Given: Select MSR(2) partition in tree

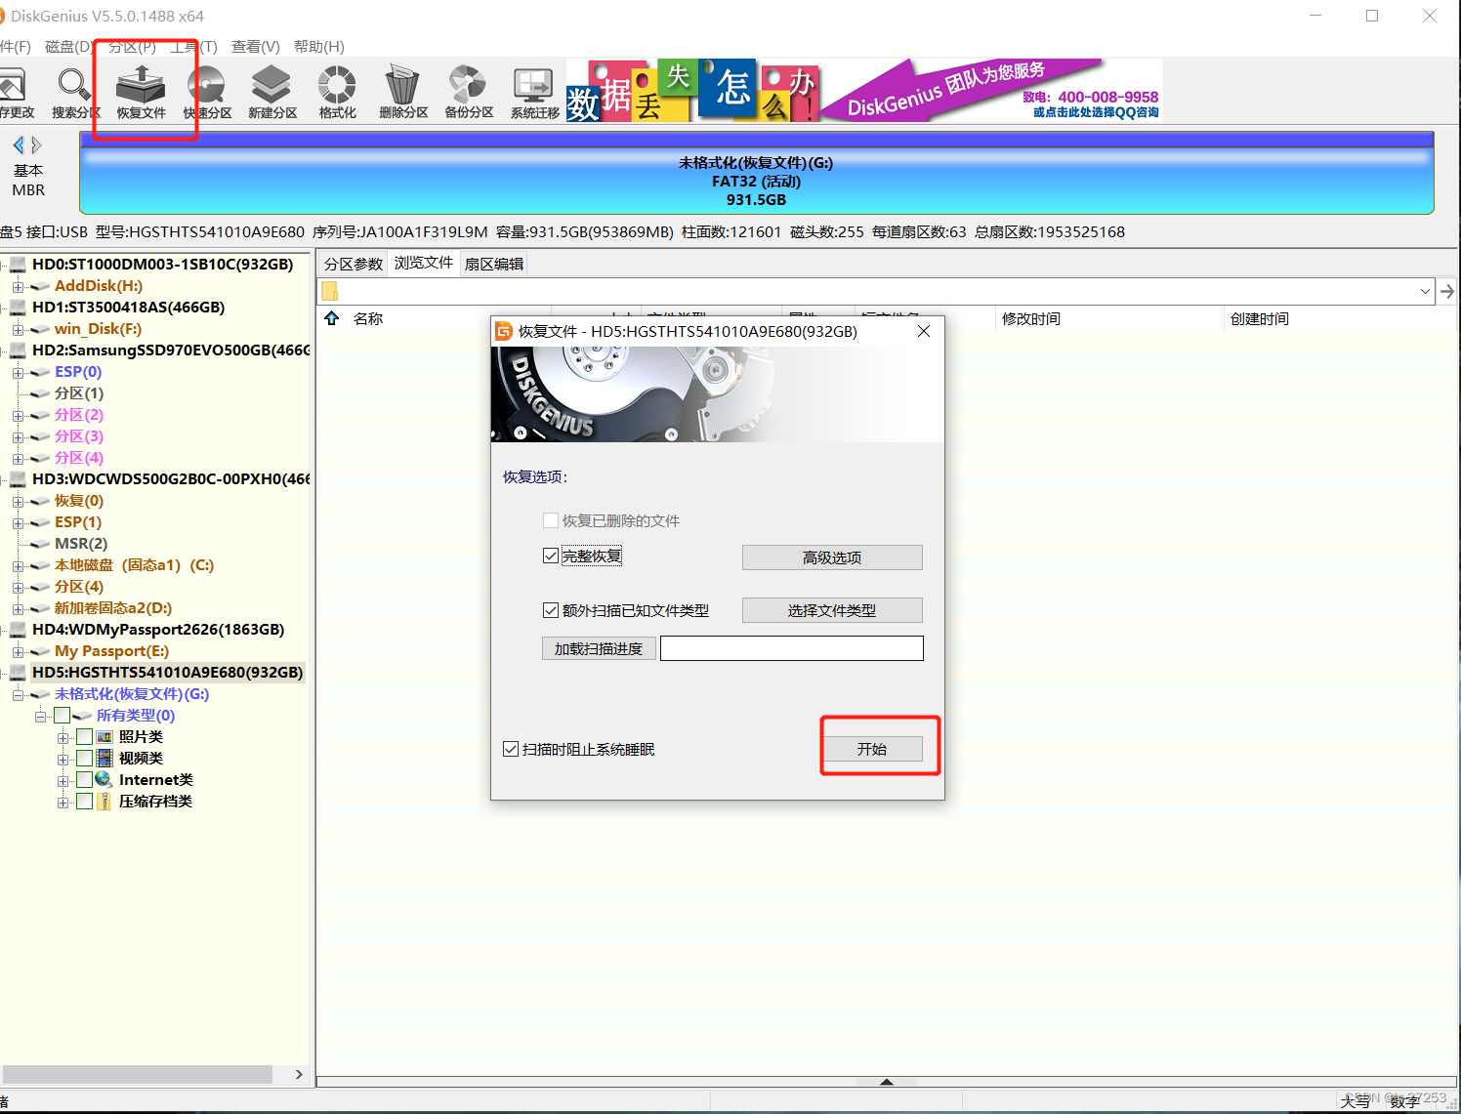Looking at the screenshot, I should tap(81, 544).
